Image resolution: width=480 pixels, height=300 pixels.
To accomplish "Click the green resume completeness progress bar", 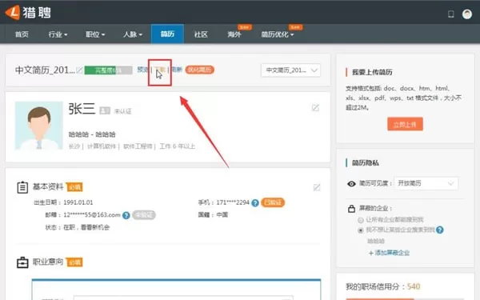I will (108, 70).
